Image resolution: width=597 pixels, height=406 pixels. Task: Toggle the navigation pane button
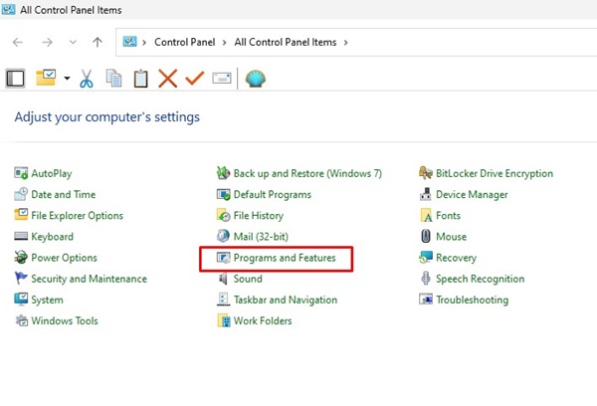coord(15,79)
